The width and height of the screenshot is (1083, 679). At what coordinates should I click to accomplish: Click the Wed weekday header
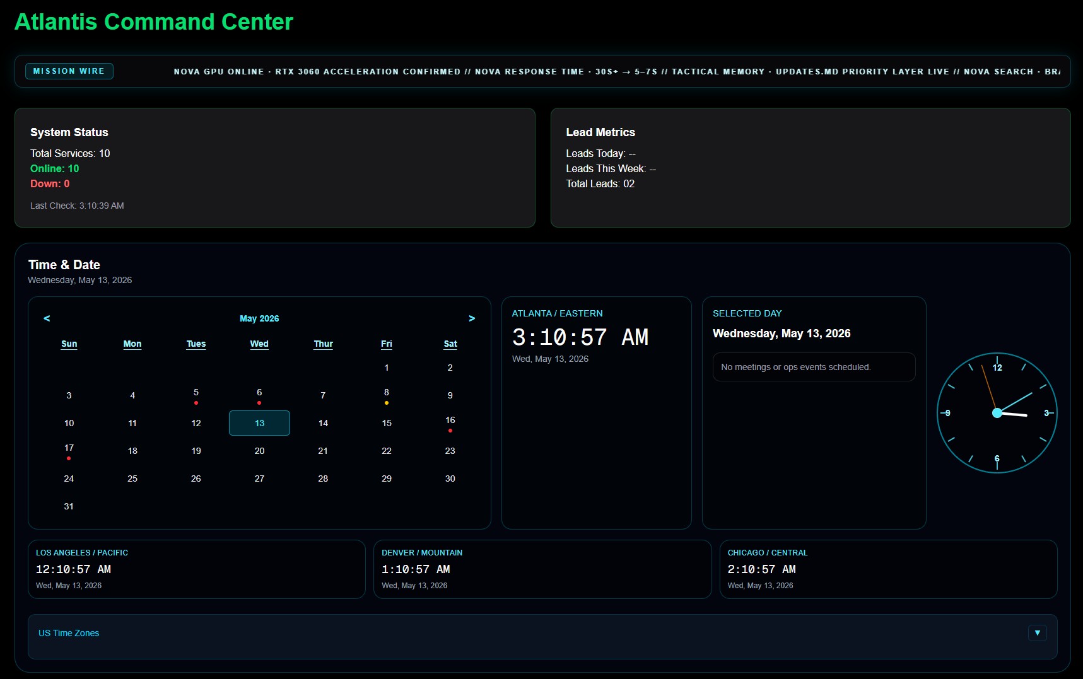pos(259,344)
